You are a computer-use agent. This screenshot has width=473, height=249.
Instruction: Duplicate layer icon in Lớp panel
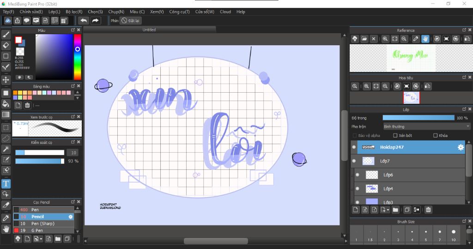pos(407,209)
